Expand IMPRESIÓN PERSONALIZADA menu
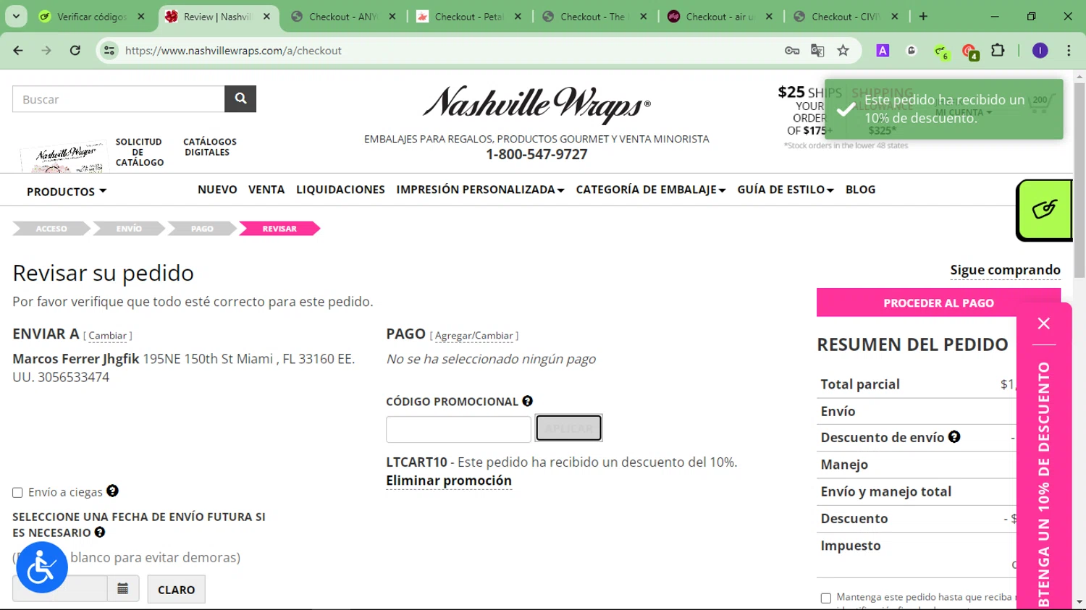 (480, 190)
